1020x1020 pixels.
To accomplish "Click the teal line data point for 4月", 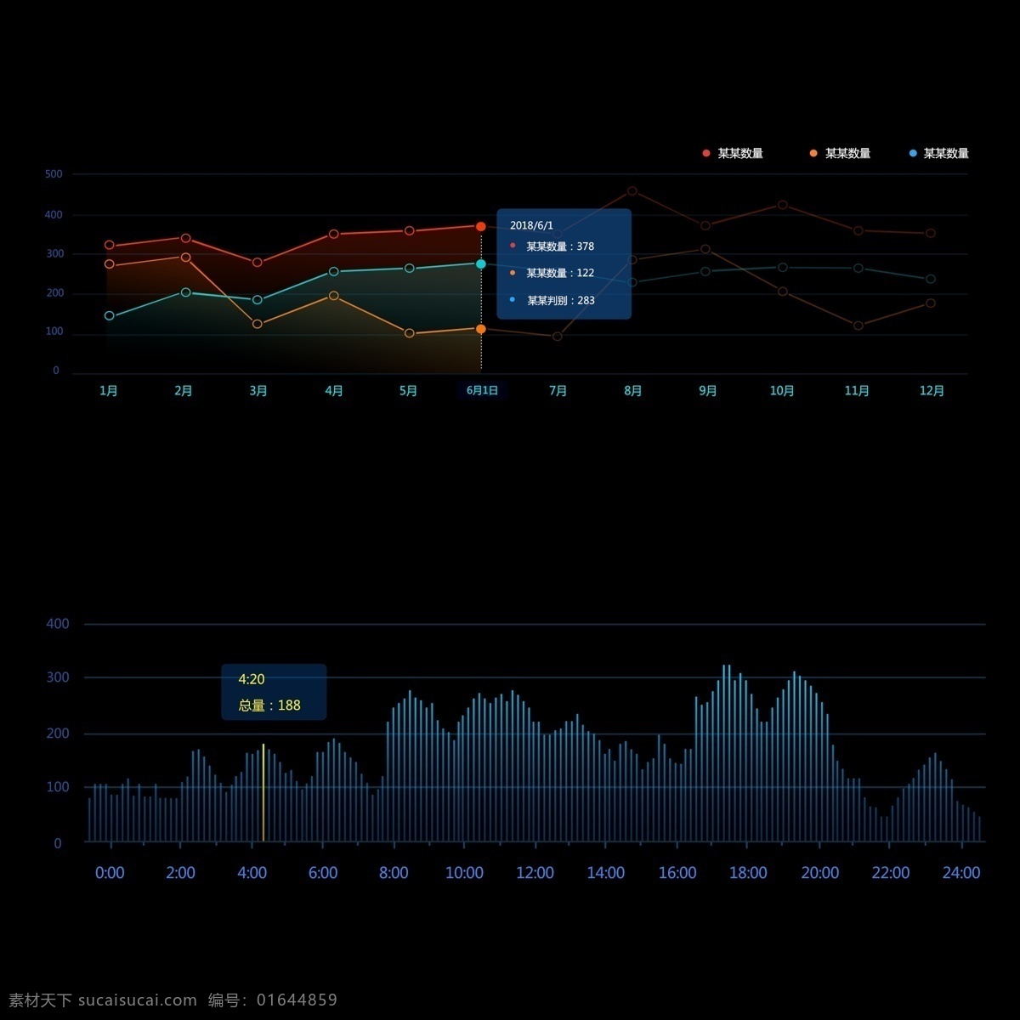I will 334,271.
